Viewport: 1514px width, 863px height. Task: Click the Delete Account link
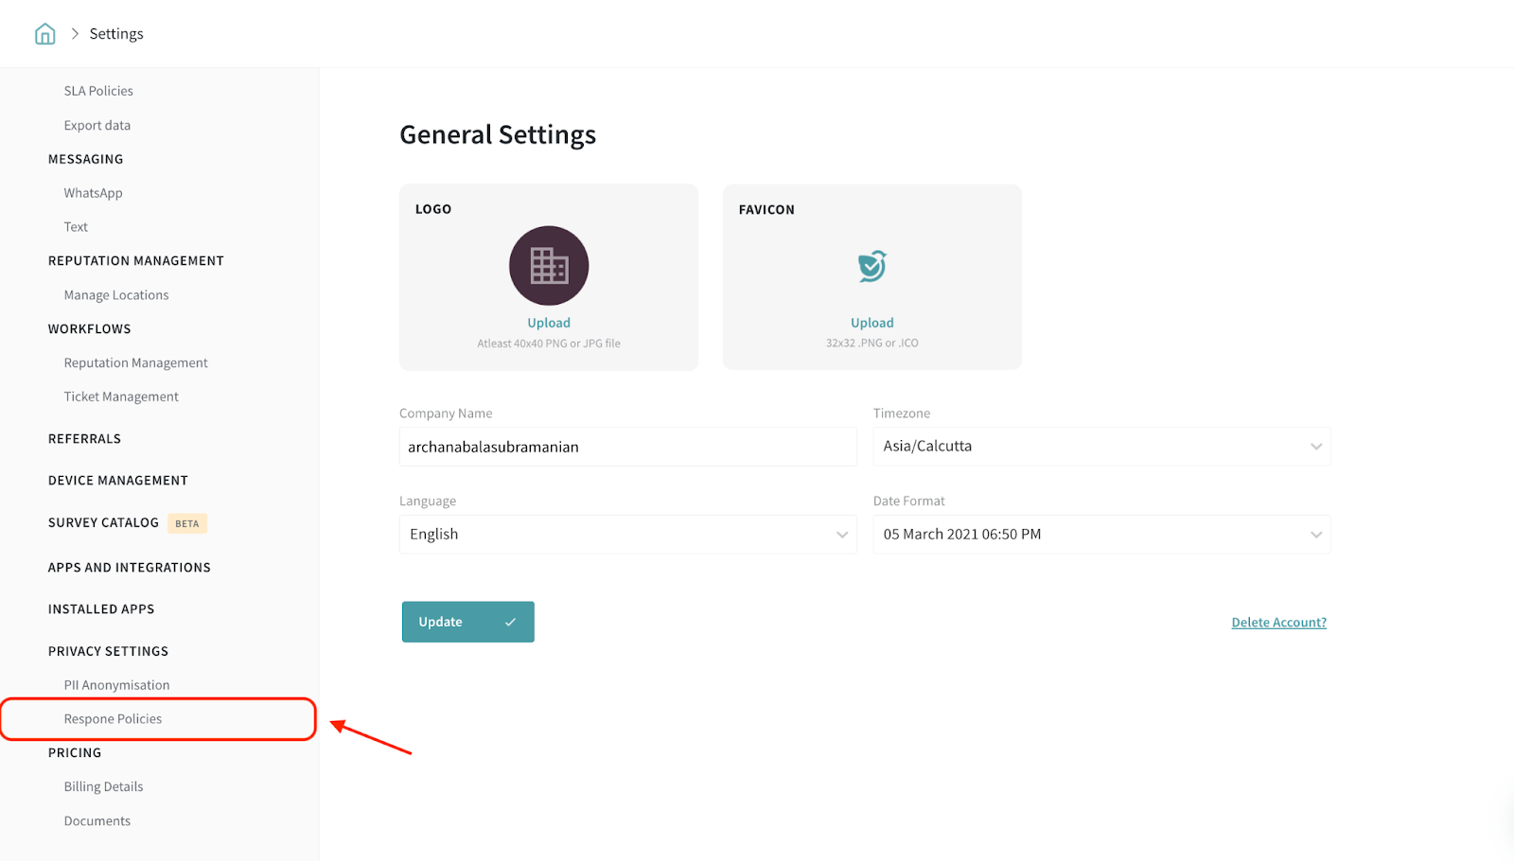1278,623
